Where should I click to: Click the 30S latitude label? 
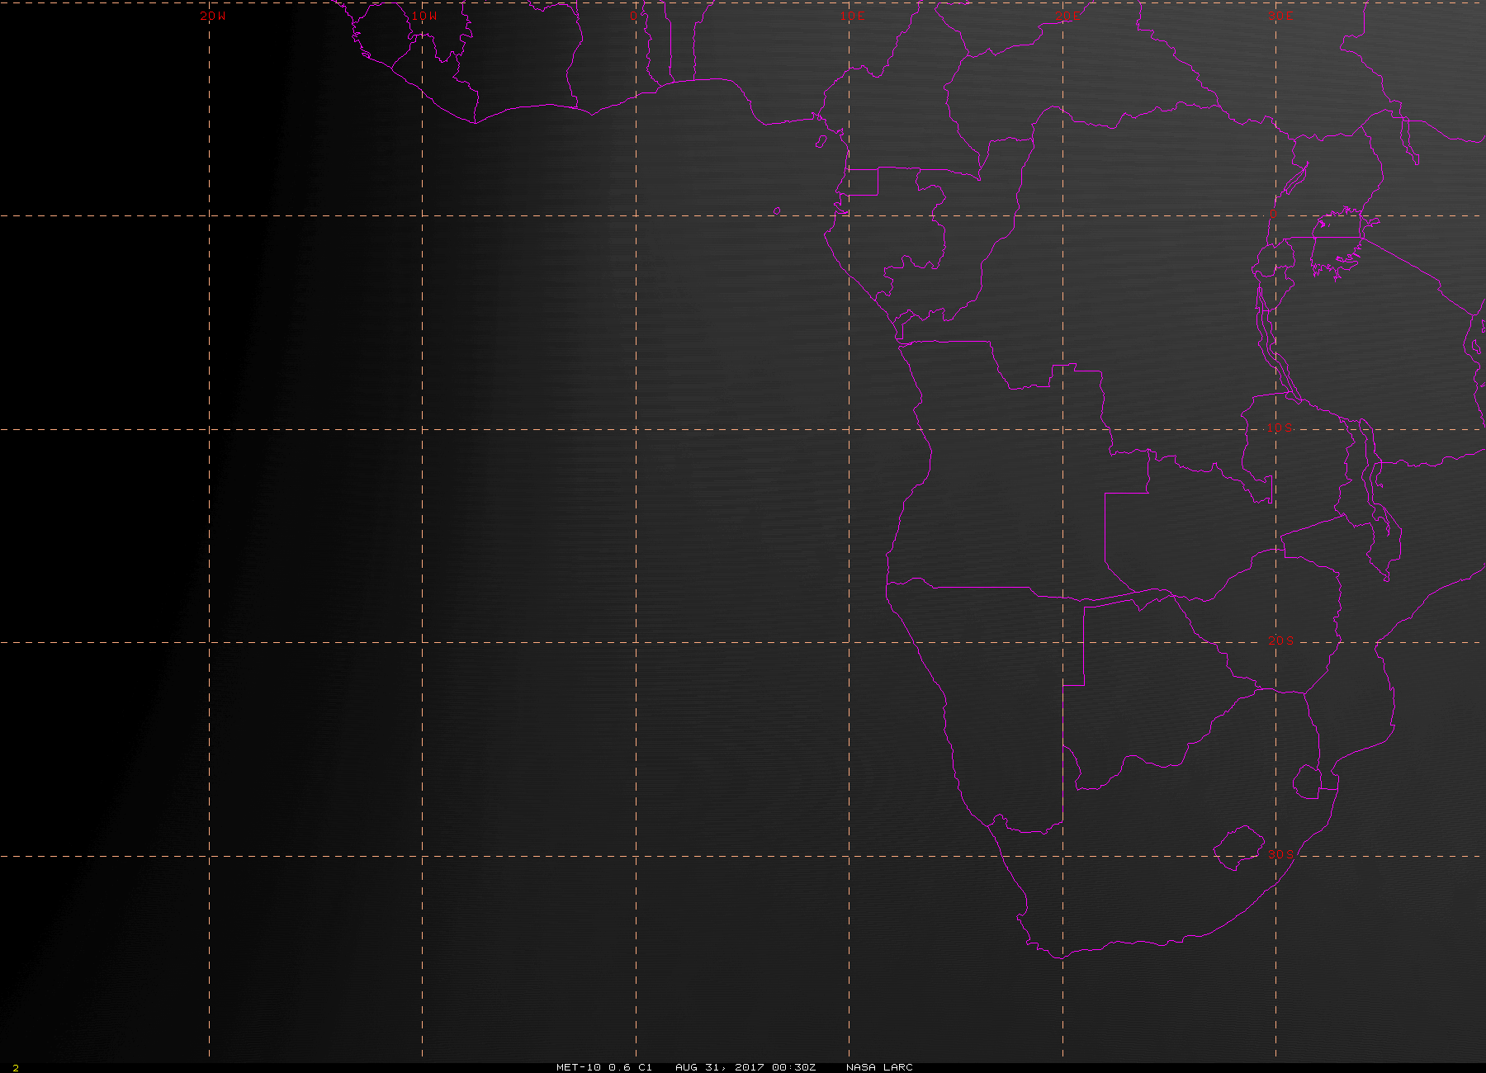pyautogui.click(x=1280, y=853)
